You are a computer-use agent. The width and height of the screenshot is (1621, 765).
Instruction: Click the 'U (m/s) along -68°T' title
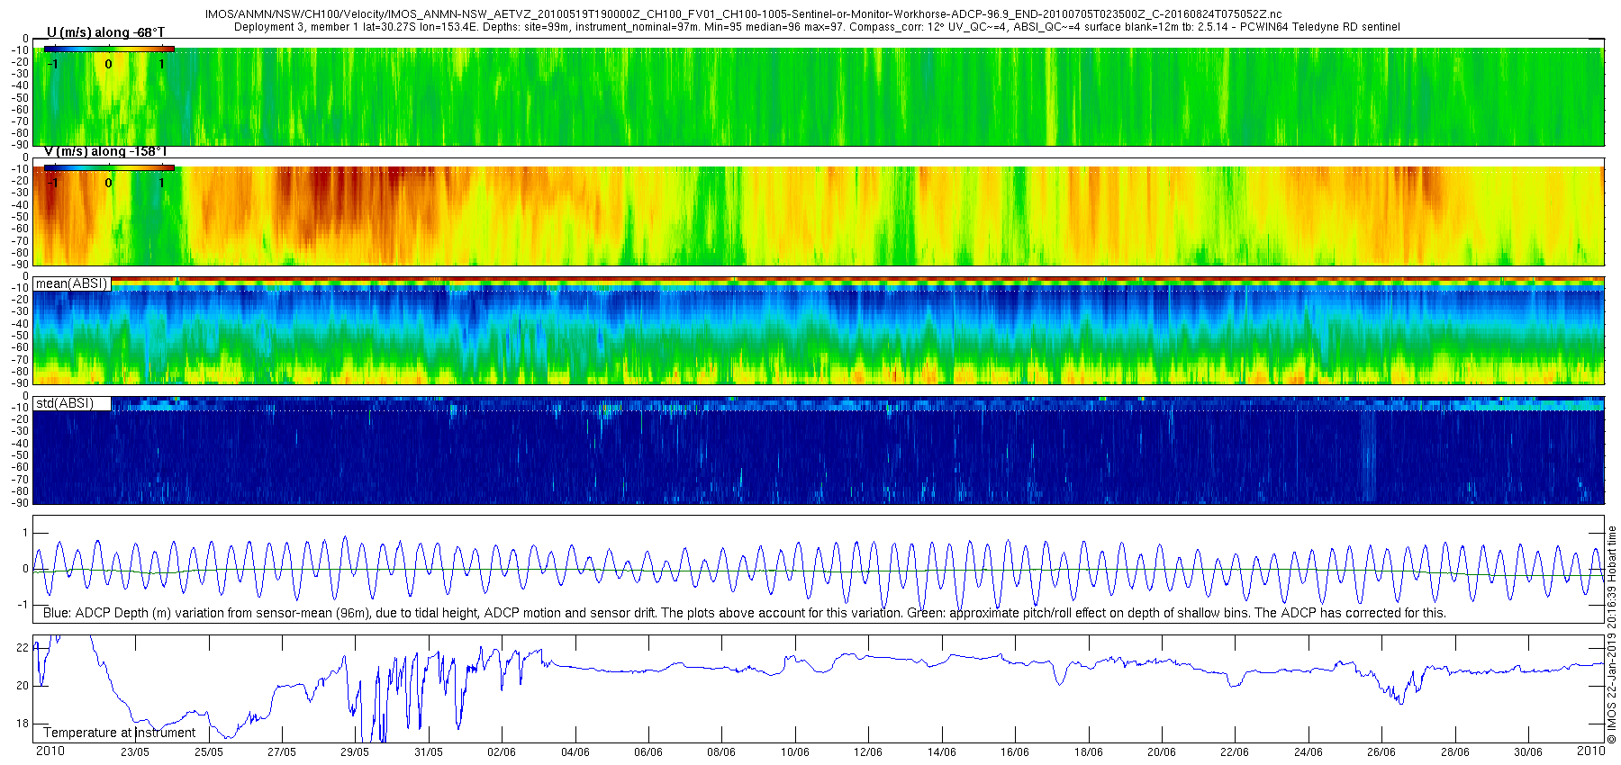pyautogui.click(x=105, y=32)
